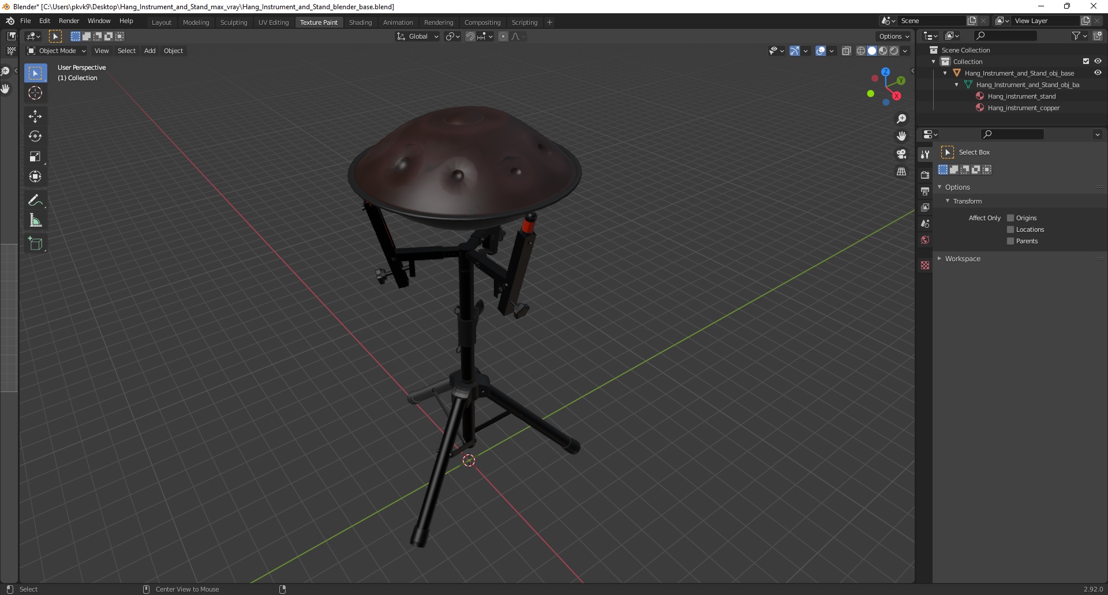This screenshot has width=1108, height=595.
Task: Open the viewport shading options arrow
Action: click(905, 51)
